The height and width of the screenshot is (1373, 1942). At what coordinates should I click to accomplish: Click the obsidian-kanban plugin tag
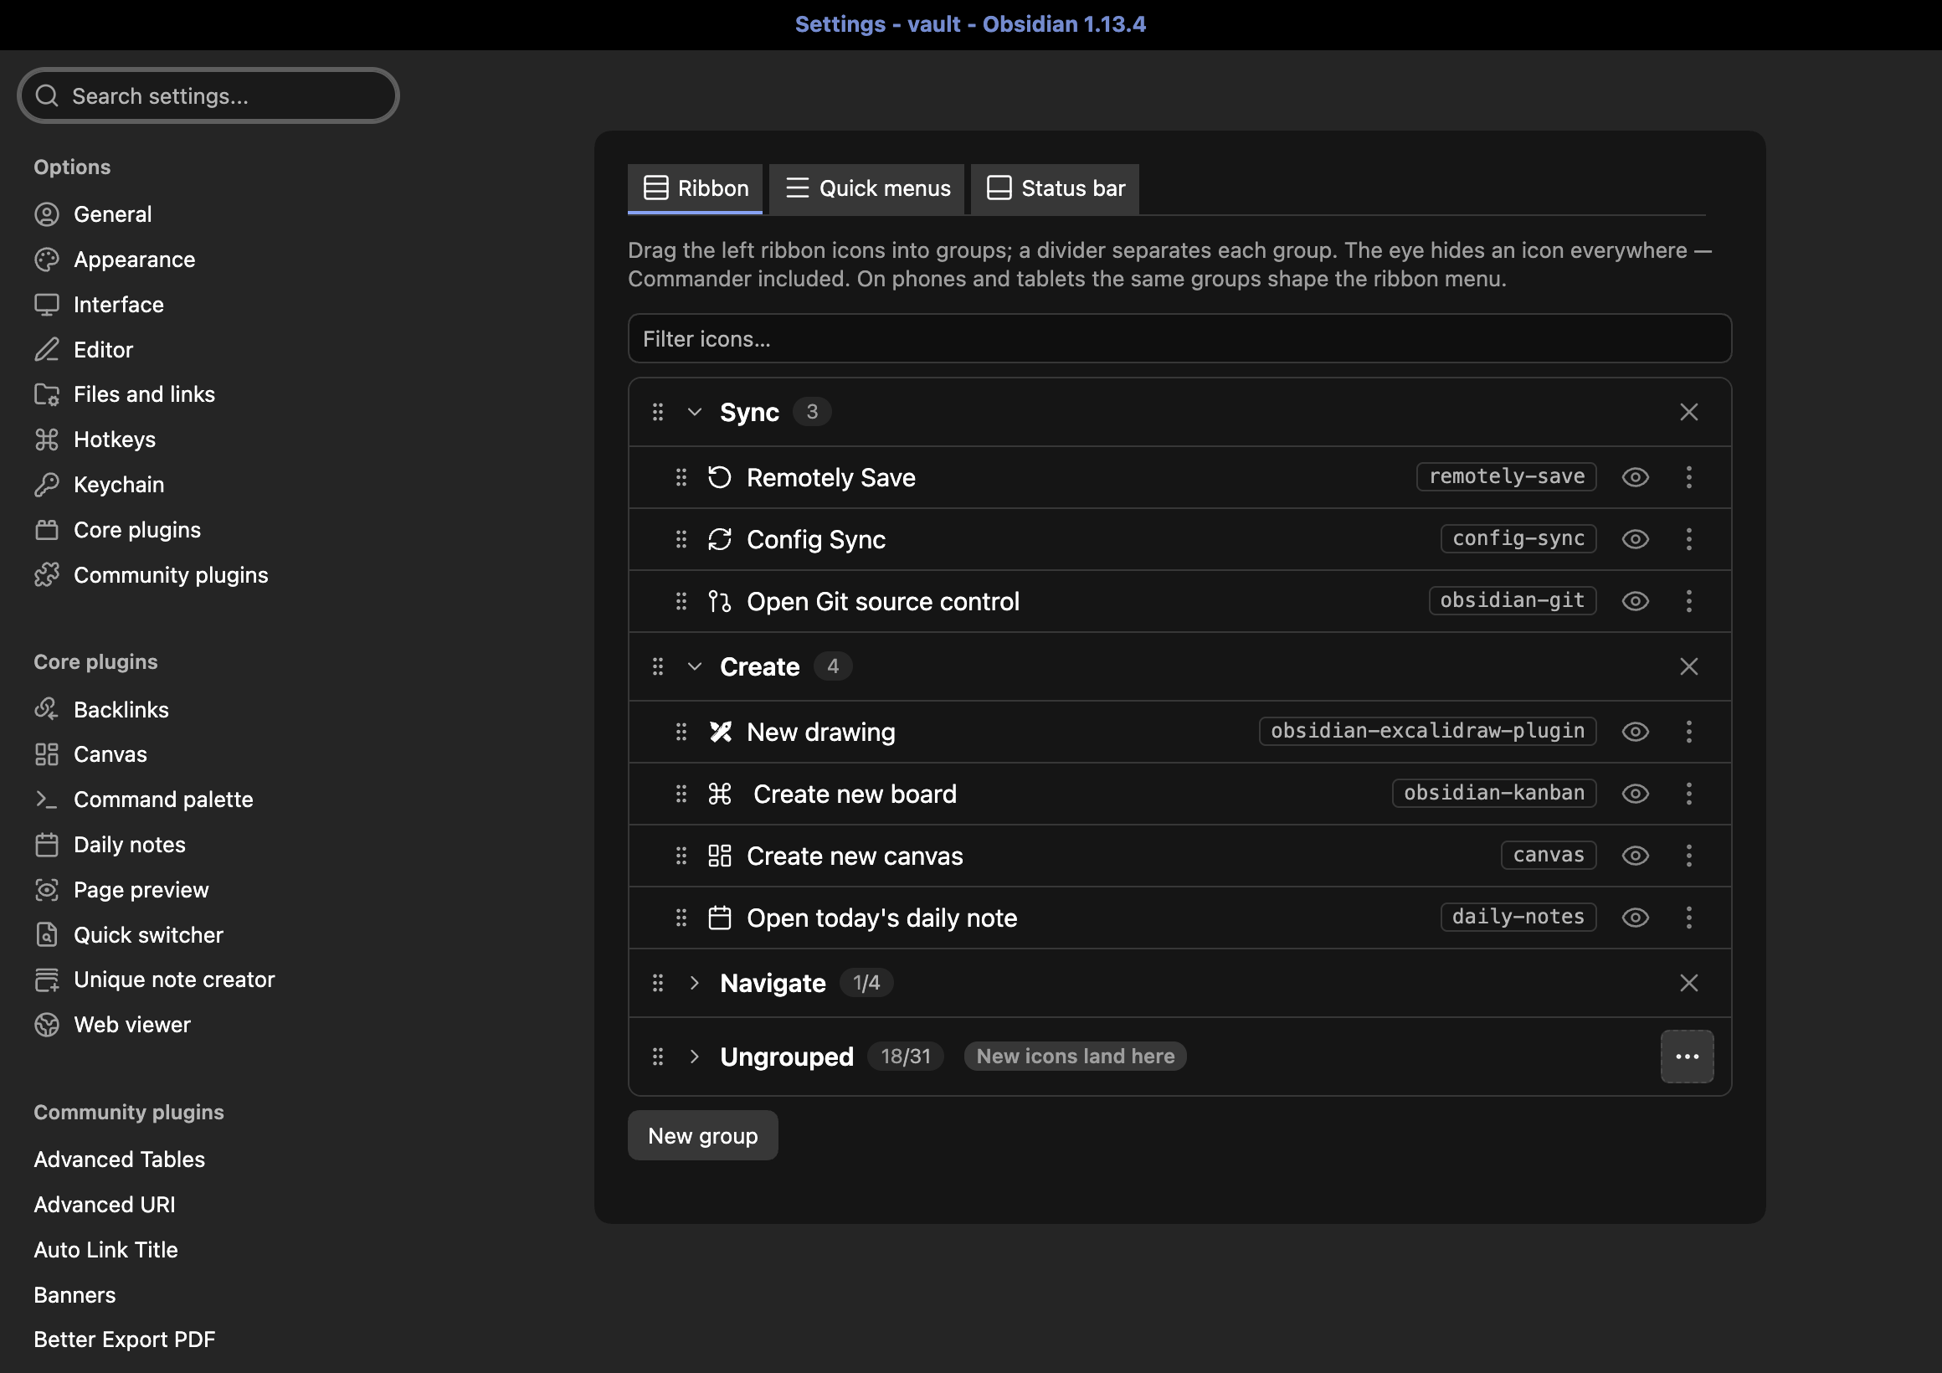click(x=1494, y=793)
